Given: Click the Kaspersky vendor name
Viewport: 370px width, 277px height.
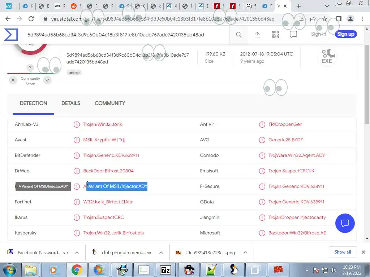Looking at the screenshot, I should click(26, 233).
